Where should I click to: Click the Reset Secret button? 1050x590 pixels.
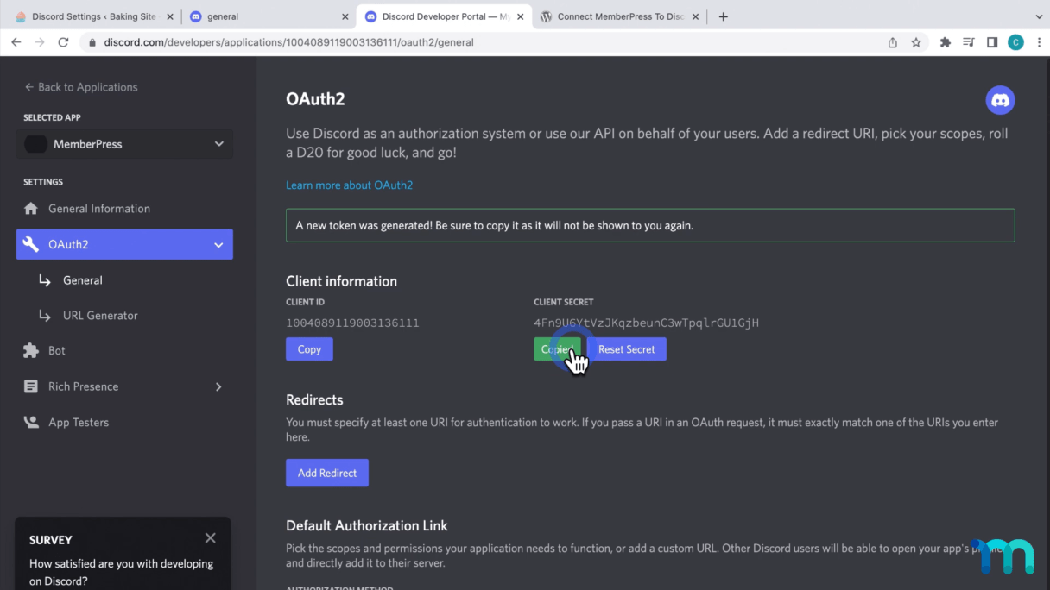[628, 349]
